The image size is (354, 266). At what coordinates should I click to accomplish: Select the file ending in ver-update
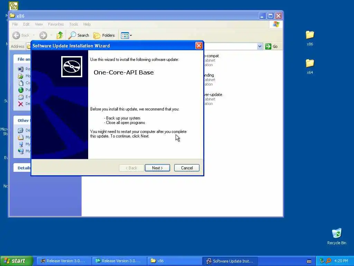(x=213, y=99)
